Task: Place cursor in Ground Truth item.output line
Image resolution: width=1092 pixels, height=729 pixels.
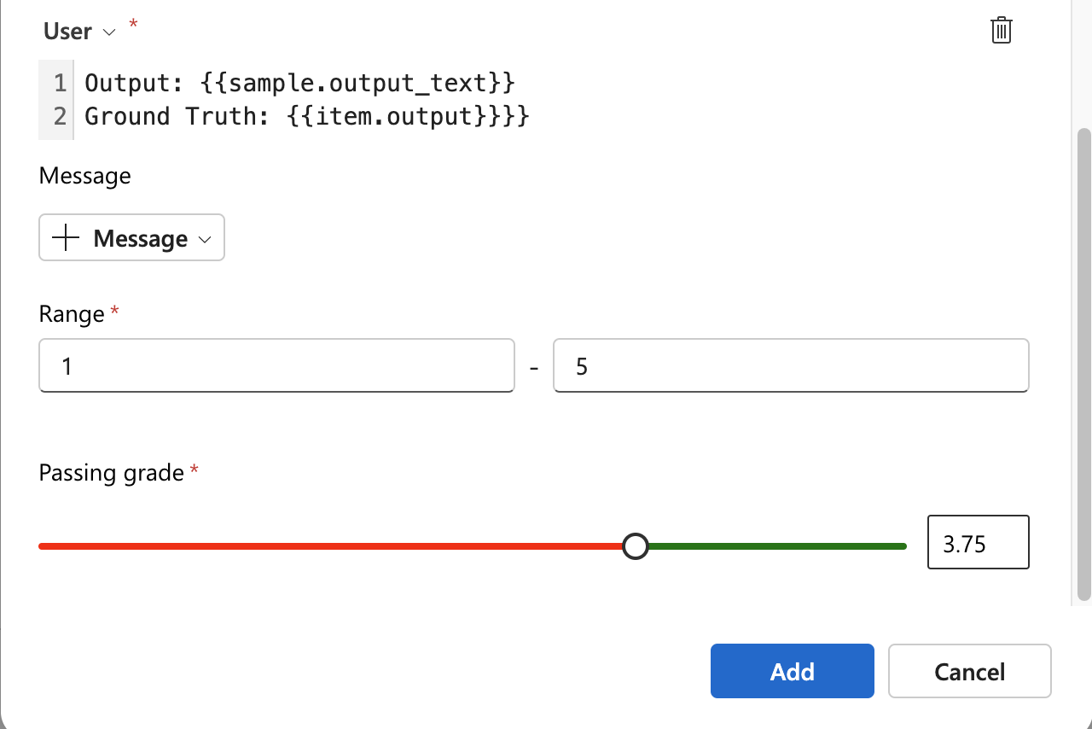Action: [307, 115]
